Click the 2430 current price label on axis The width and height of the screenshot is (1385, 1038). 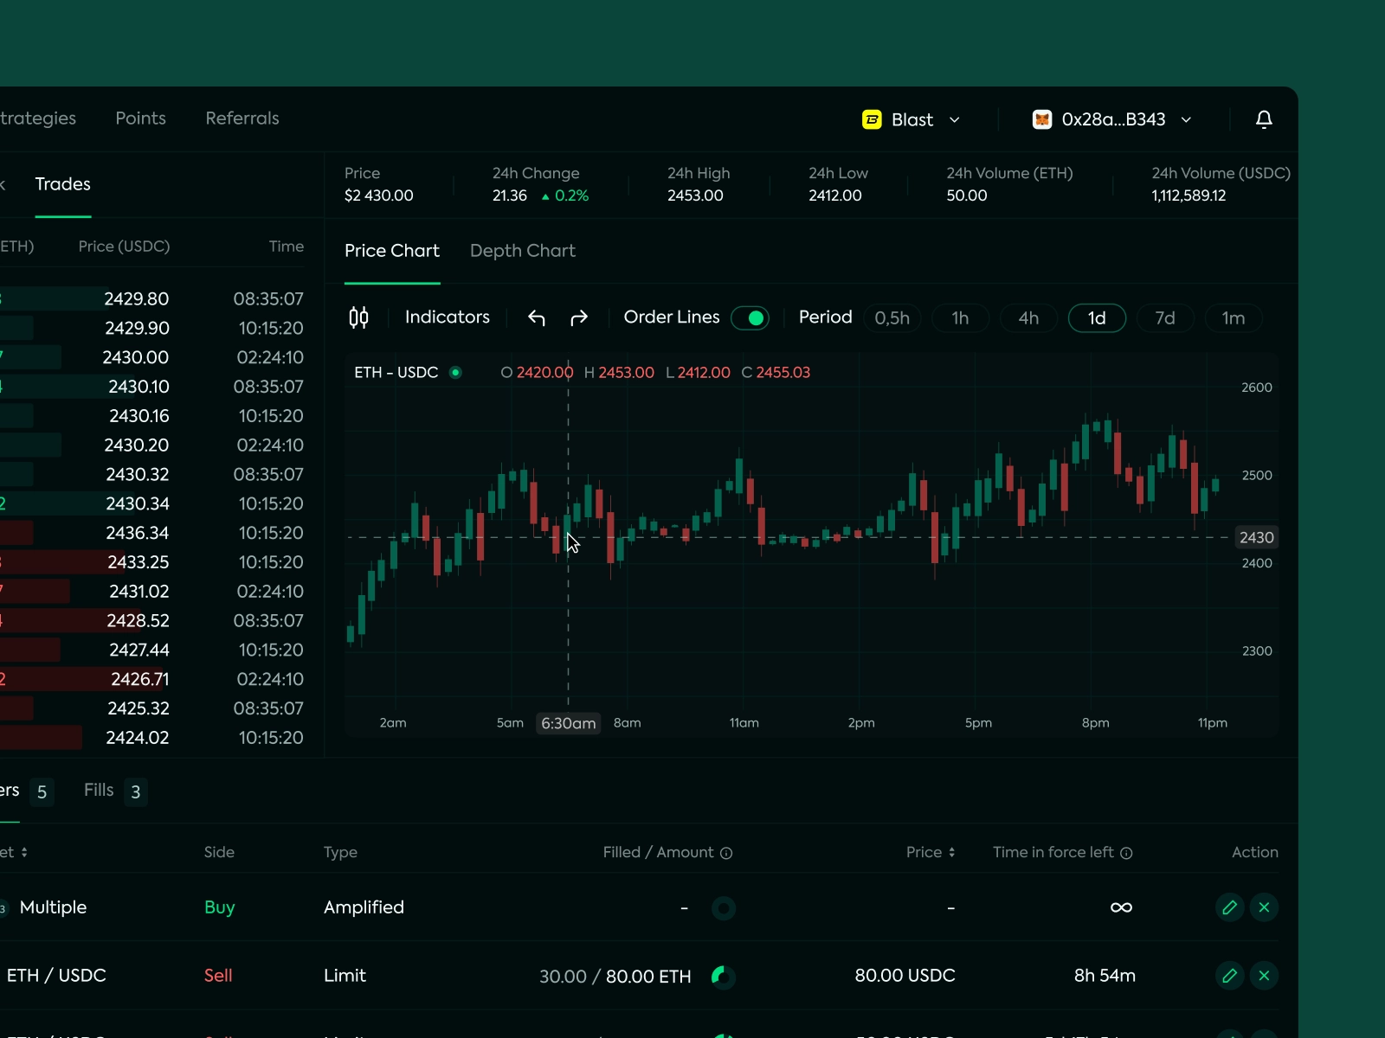click(1256, 538)
